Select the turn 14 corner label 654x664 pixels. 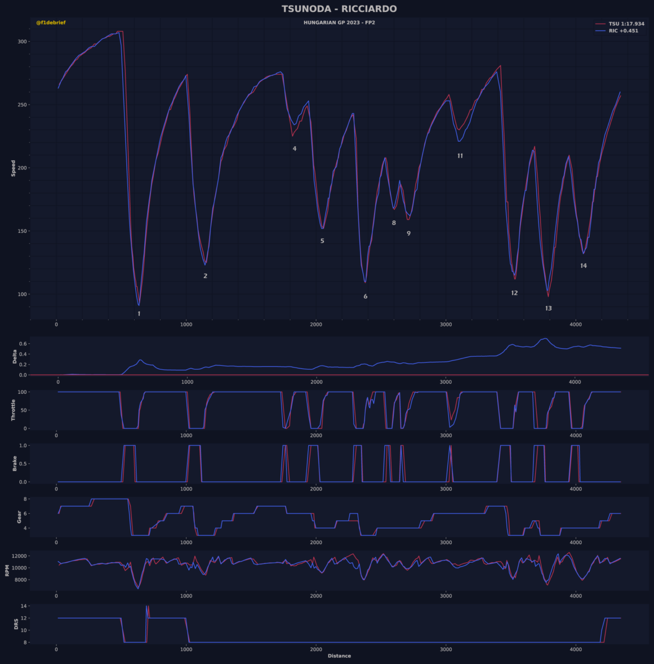point(584,266)
